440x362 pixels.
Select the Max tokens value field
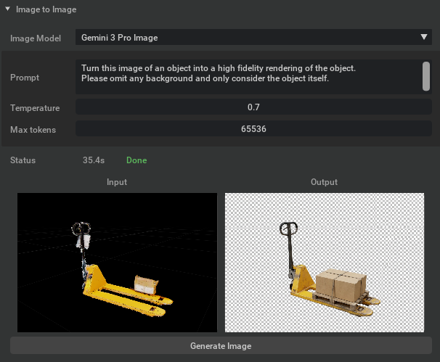click(x=253, y=128)
